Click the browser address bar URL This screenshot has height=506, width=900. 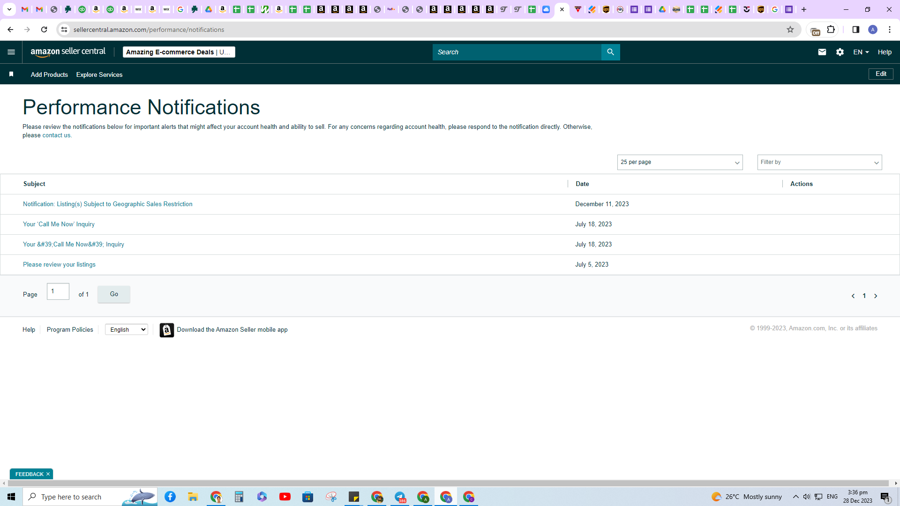coord(149,30)
